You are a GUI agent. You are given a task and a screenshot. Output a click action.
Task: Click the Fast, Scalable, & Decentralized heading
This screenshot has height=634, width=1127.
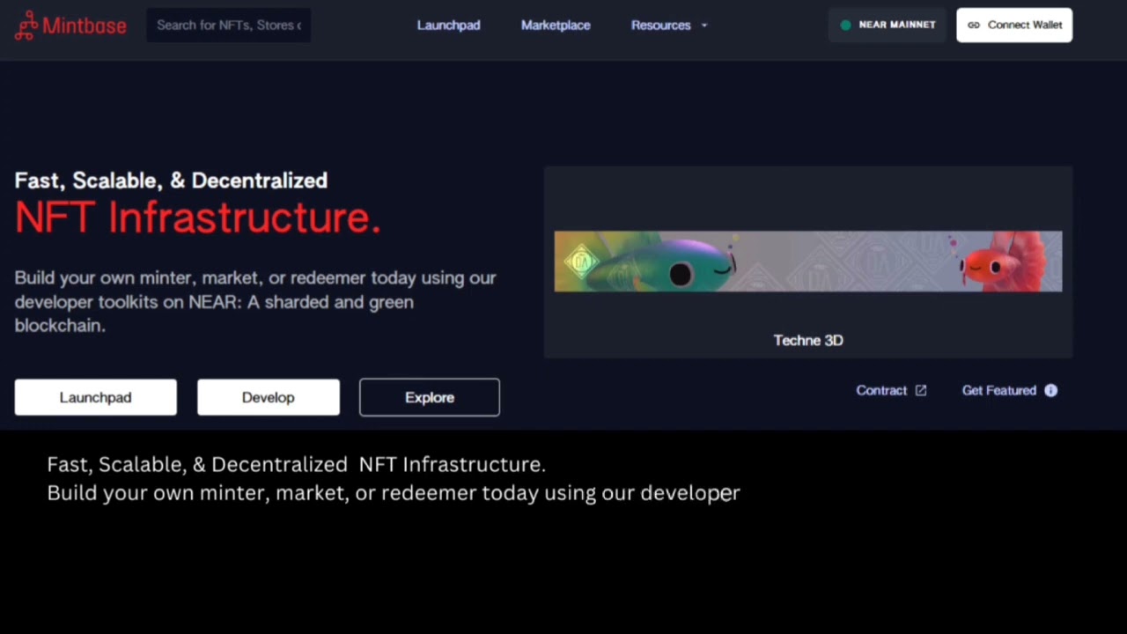tap(171, 181)
